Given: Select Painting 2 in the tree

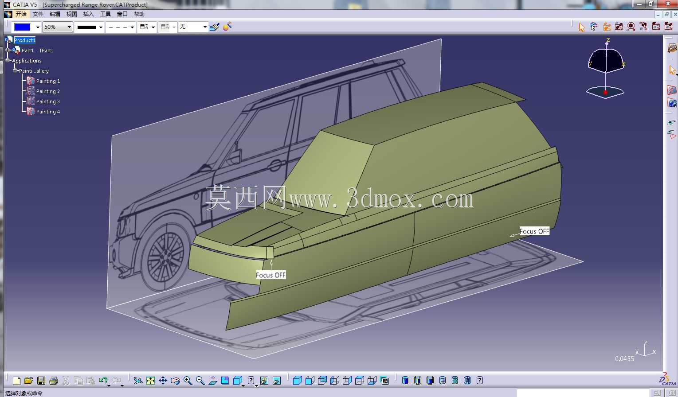Looking at the screenshot, I should [x=48, y=91].
